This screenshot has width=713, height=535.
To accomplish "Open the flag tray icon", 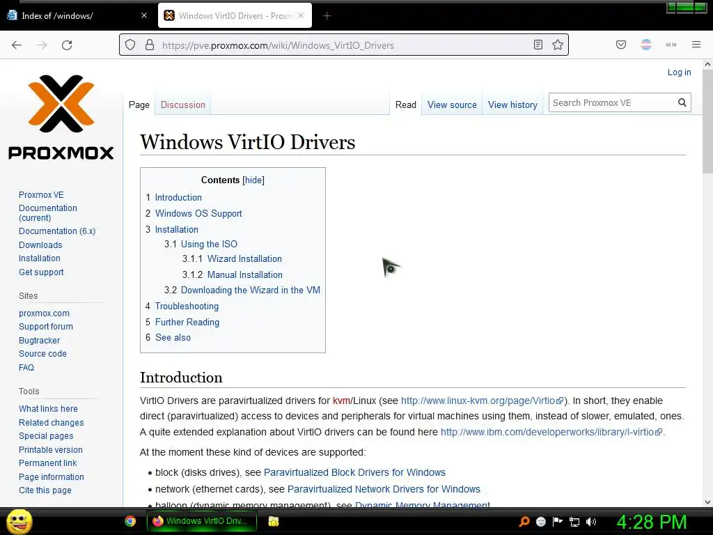I will coord(558,522).
